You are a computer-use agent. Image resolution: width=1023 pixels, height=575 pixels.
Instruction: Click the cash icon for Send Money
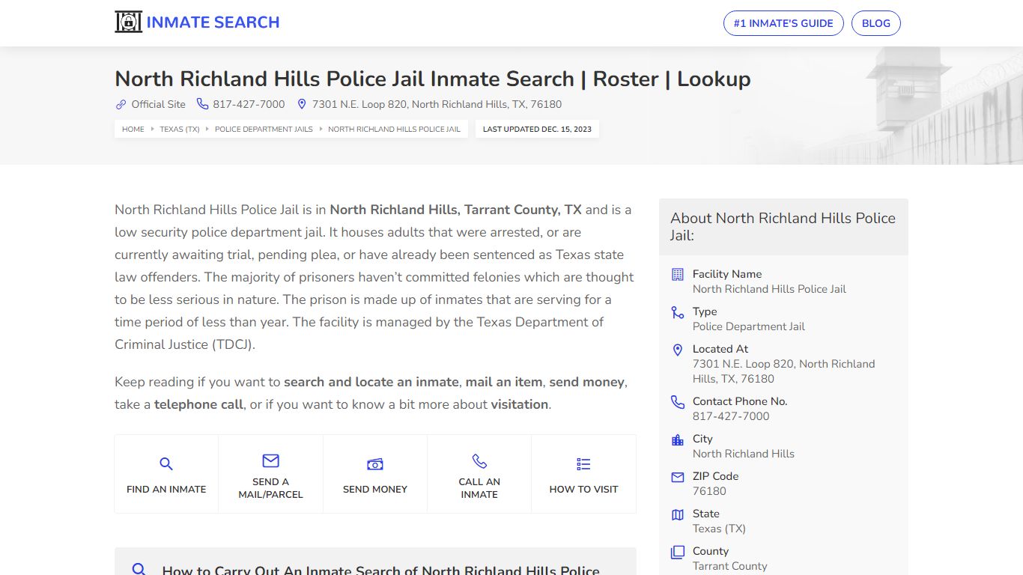pyautogui.click(x=375, y=464)
